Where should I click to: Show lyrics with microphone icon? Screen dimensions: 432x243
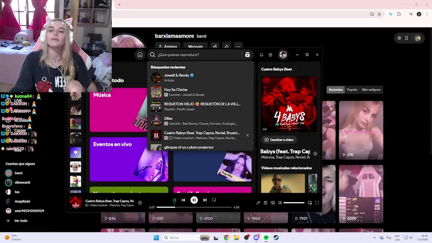click(x=258, y=203)
